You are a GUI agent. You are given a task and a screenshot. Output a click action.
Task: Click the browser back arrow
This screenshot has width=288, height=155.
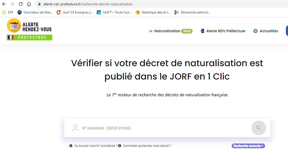[x=4, y=4]
